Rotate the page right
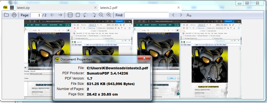The image size is (267, 103). coord(93,15)
